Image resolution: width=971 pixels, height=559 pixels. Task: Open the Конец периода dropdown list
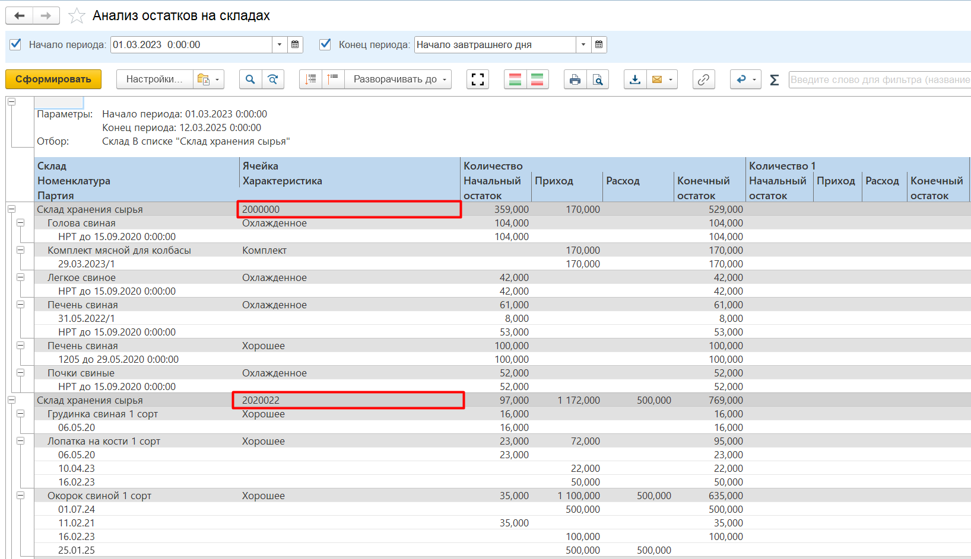pos(583,44)
